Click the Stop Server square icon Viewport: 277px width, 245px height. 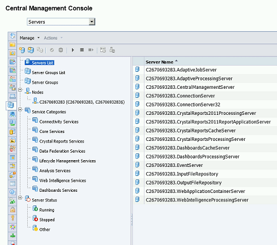click(x=82, y=50)
